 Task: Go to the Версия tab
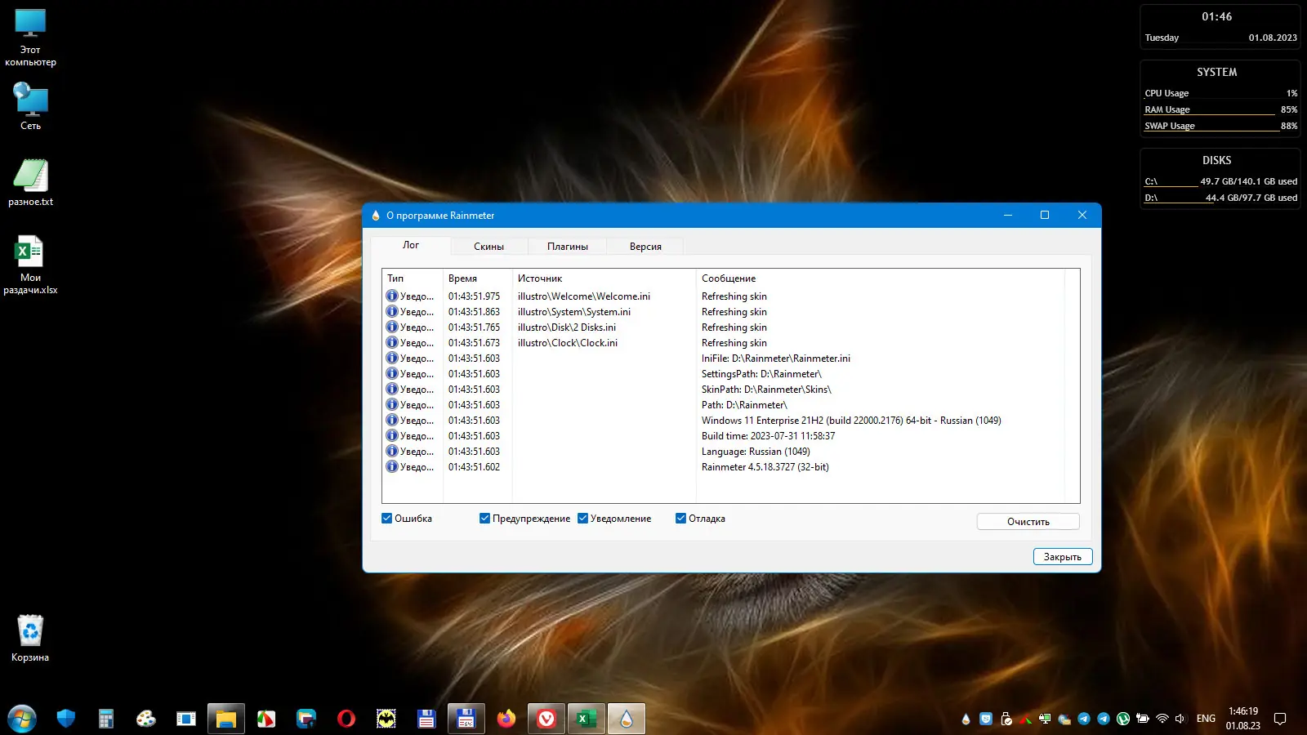(645, 247)
